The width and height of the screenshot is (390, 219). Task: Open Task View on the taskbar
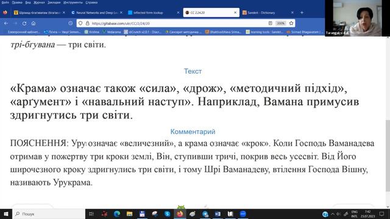pos(91,214)
